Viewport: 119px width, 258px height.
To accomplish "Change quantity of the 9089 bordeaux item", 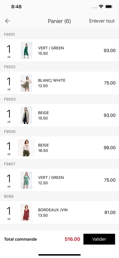I will 9,213.
